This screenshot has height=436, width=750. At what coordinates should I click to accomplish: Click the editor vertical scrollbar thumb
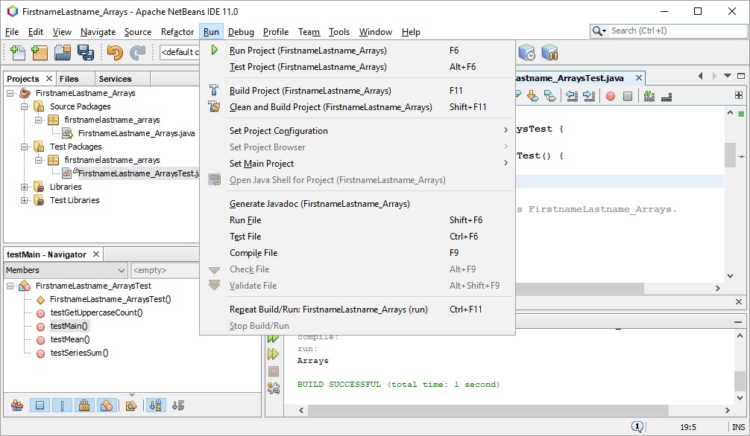[730, 155]
